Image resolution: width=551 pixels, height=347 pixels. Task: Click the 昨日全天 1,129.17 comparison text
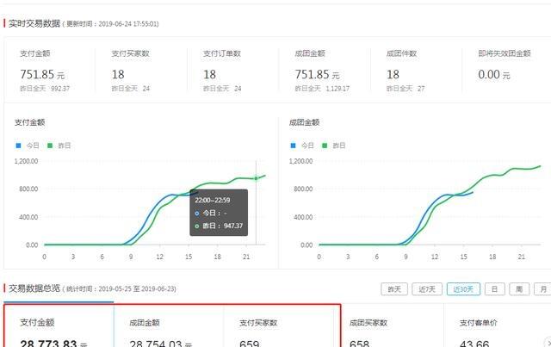point(322,89)
